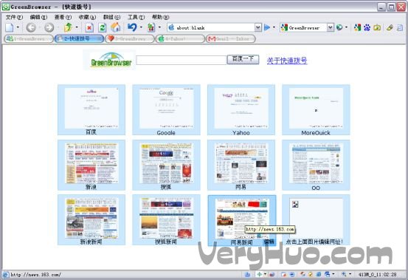Click the Google colored search icon
The width and height of the screenshot is (408, 280).
(358, 27)
